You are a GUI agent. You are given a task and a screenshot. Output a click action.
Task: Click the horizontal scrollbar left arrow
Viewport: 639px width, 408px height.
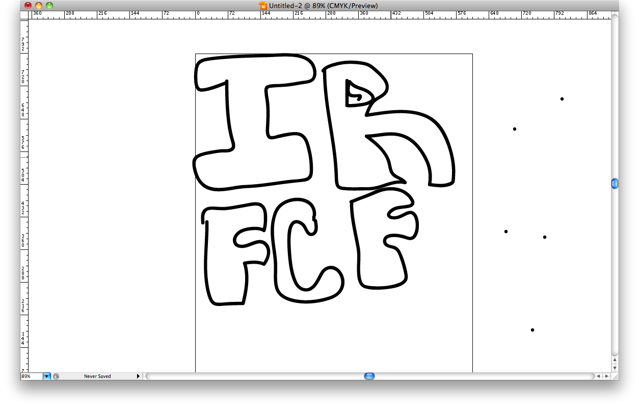pos(599,376)
